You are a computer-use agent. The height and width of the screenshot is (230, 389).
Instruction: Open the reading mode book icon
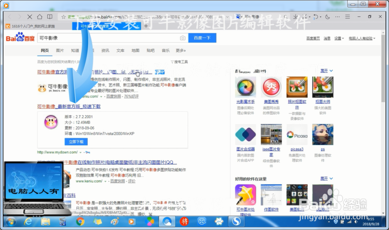point(50,17)
